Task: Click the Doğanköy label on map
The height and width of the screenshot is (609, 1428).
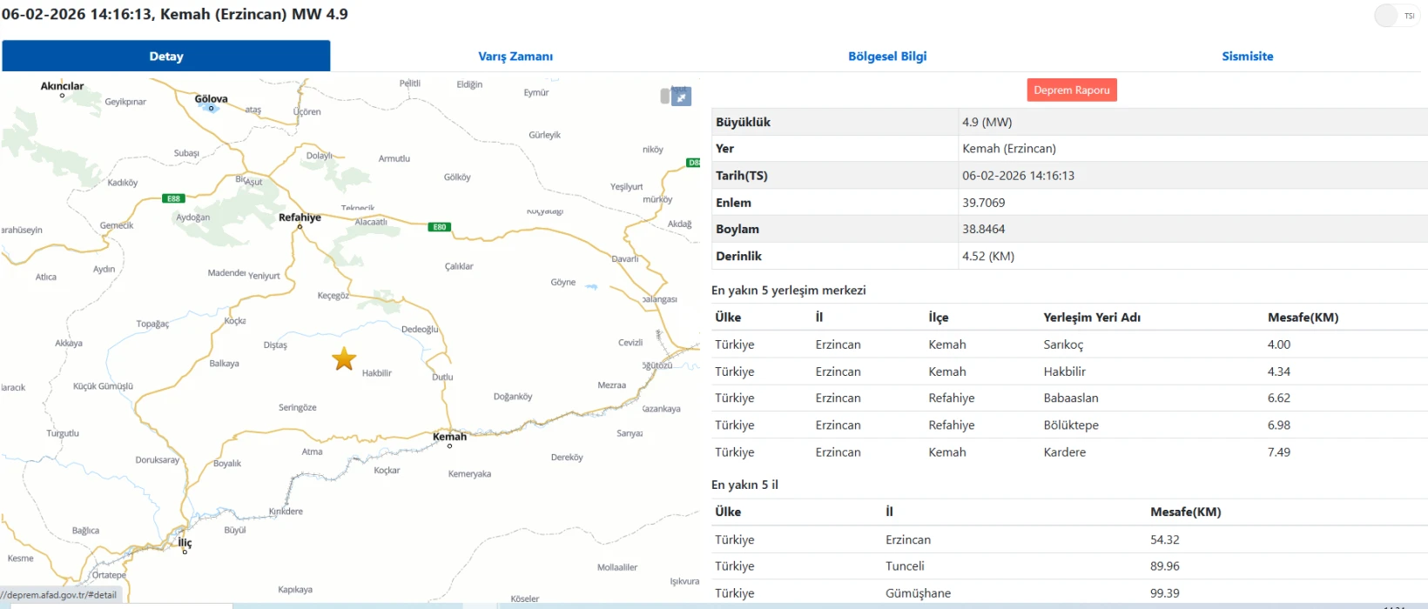Action: pos(513,396)
